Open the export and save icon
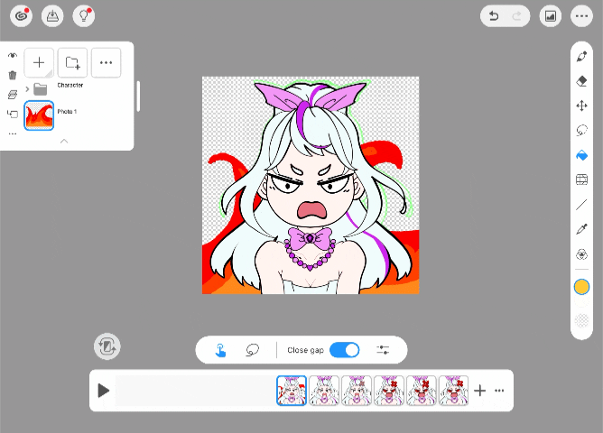 click(x=52, y=16)
